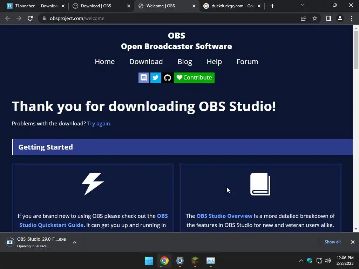Open the Twitter icon link
This screenshot has height=269, width=359.
coord(155,78)
